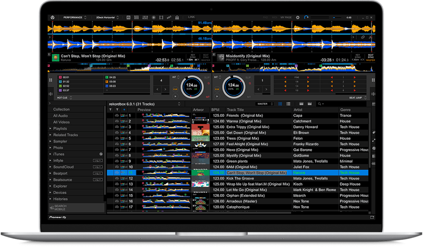Switch to artwork list view icon (blue)
This screenshot has height=252, width=423.
click(280, 104)
